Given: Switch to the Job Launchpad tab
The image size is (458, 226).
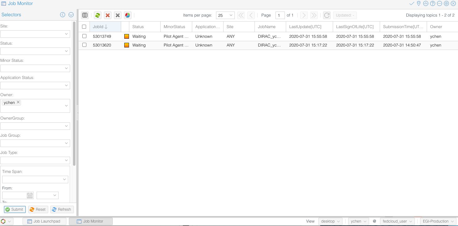Looking at the screenshot, I should coord(44,221).
